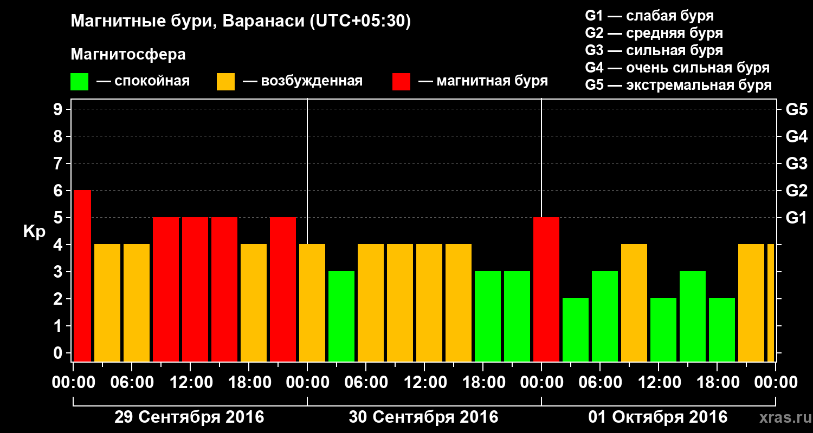
Task: Select the red bar at 21:00 on 29 Сентября
Action: pyautogui.click(x=283, y=290)
